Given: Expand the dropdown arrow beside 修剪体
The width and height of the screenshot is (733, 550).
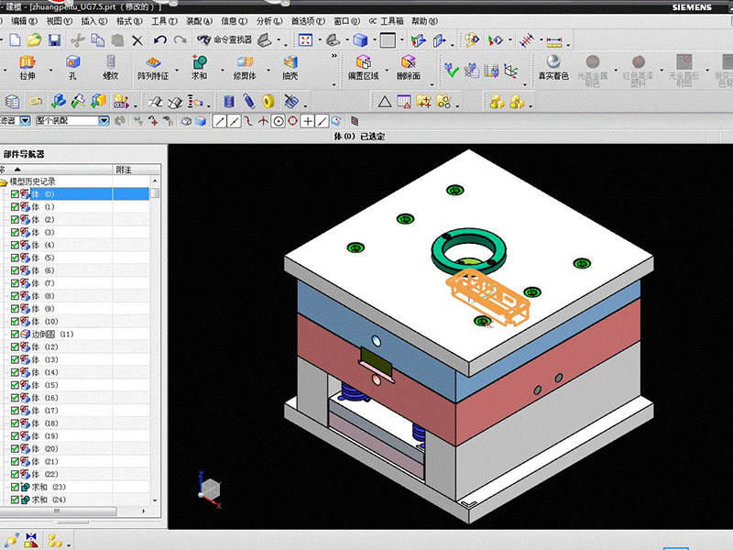Looking at the screenshot, I should click(268, 71).
